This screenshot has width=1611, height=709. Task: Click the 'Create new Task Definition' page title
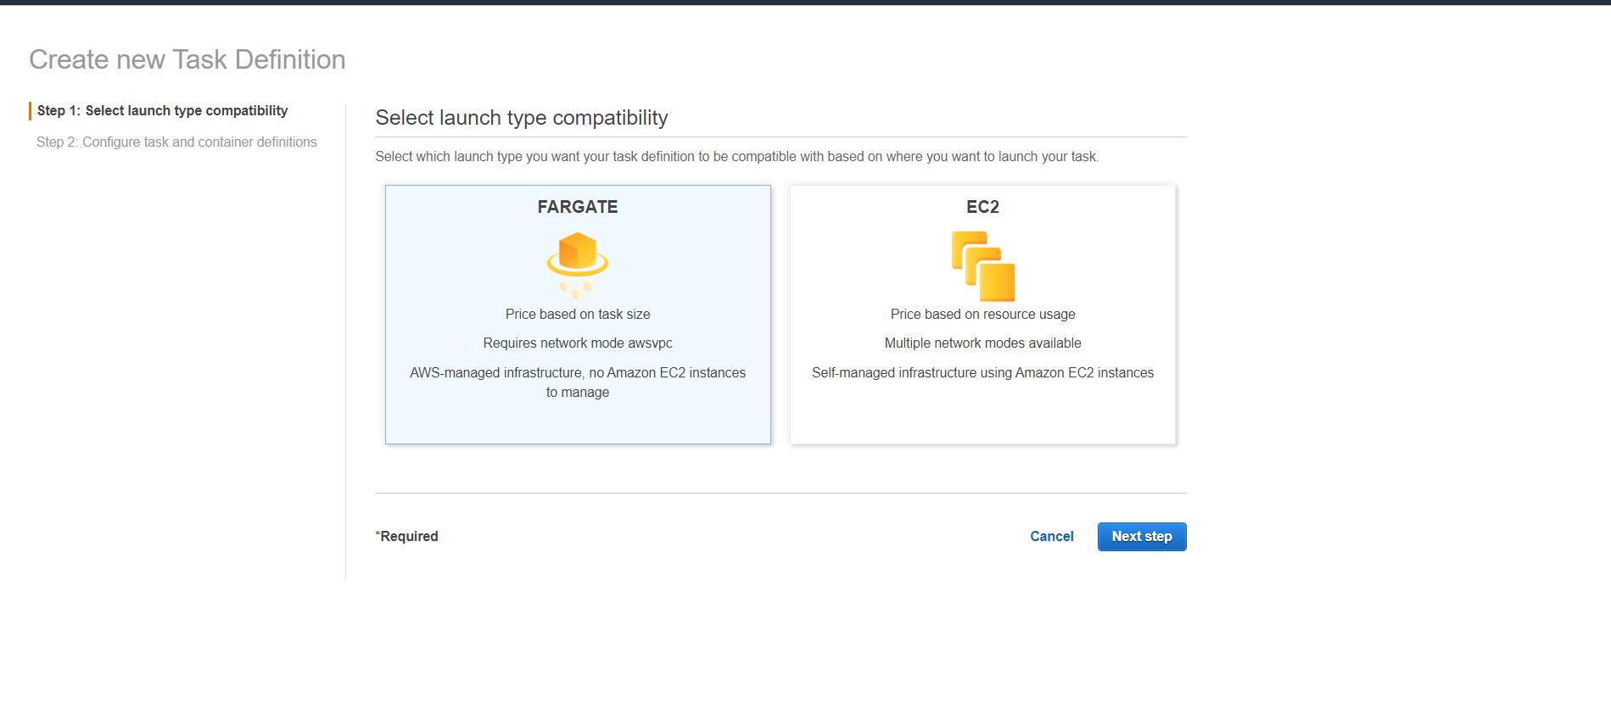pos(187,60)
